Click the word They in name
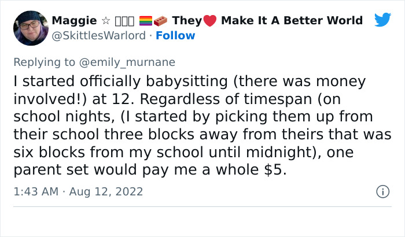Screen dimensions: 405x237 pos(187,21)
